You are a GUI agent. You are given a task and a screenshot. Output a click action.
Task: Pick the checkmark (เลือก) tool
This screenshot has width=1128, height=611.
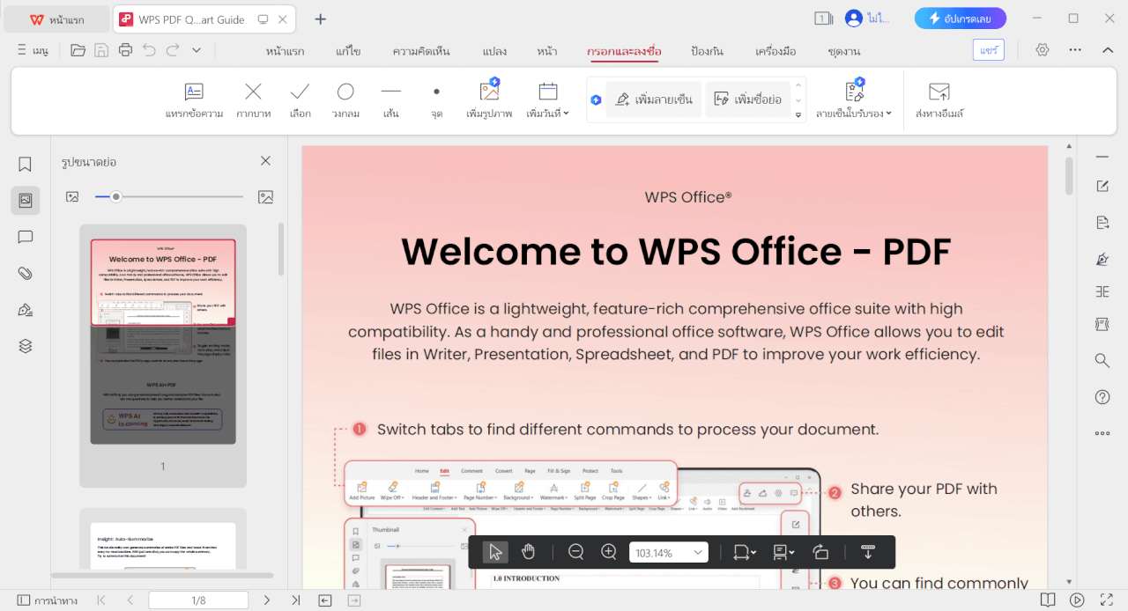(300, 100)
